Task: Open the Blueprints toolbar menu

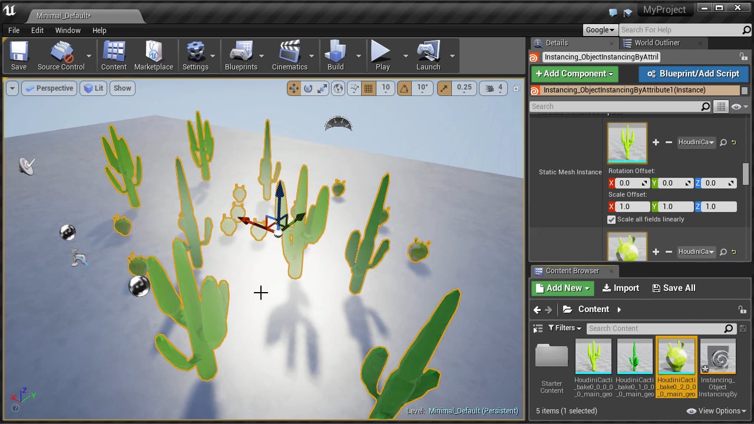Action: pyautogui.click(x=241, y=56)
